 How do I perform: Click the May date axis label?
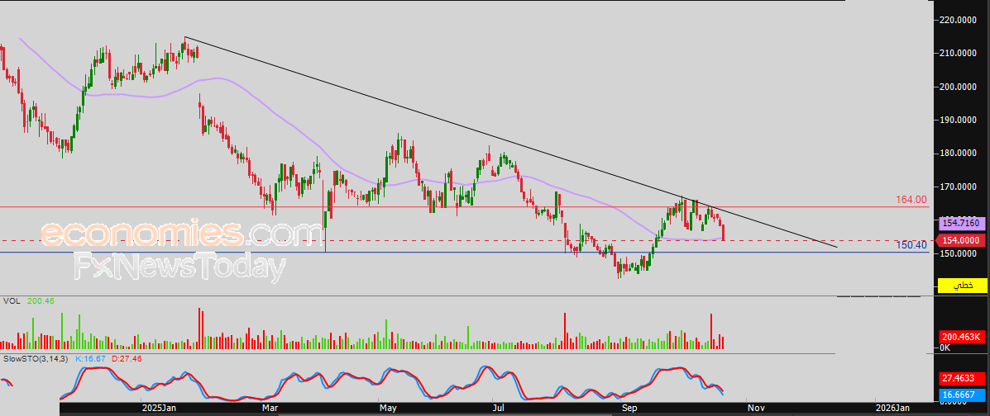pos(388,409)
